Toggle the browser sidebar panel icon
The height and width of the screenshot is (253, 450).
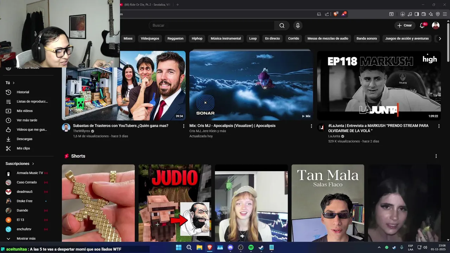417,14
